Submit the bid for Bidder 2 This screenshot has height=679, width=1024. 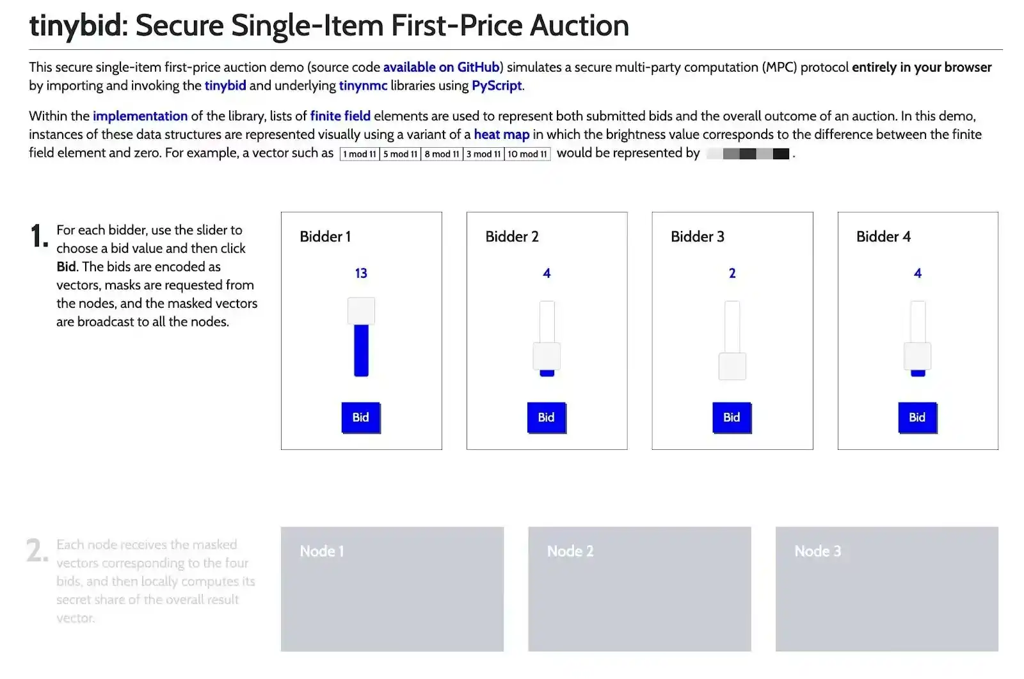tap(546, 417)
